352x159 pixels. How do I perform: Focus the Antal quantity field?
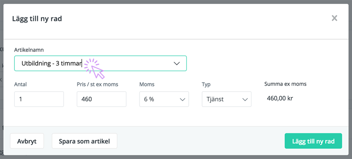(x=39, y=99)
